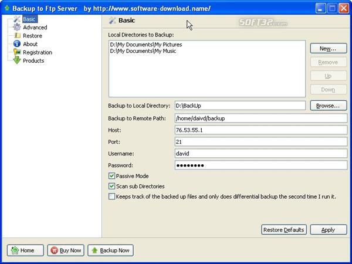
Task: Click the Products green arrow icon
Action: coord(17,60)
